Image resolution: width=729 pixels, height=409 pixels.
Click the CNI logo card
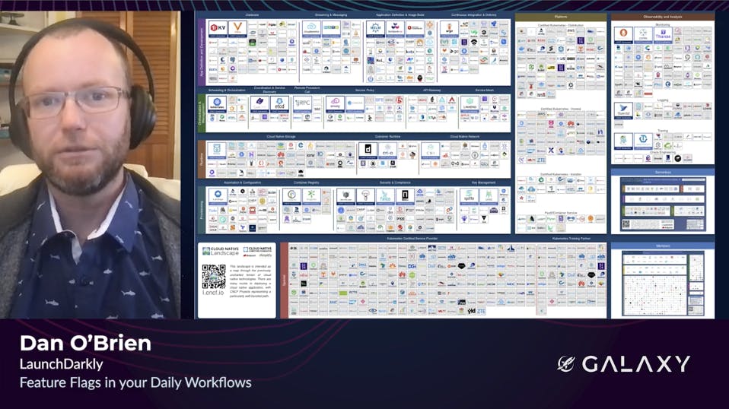[430, 151]
